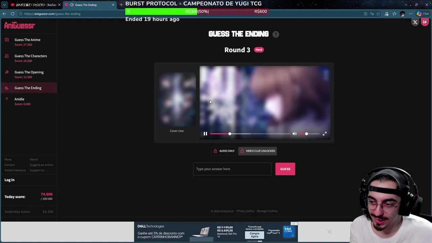This screenshot has width=432, height=243.
Task: Switch to Audio Only clue
Action: point(224,151)
